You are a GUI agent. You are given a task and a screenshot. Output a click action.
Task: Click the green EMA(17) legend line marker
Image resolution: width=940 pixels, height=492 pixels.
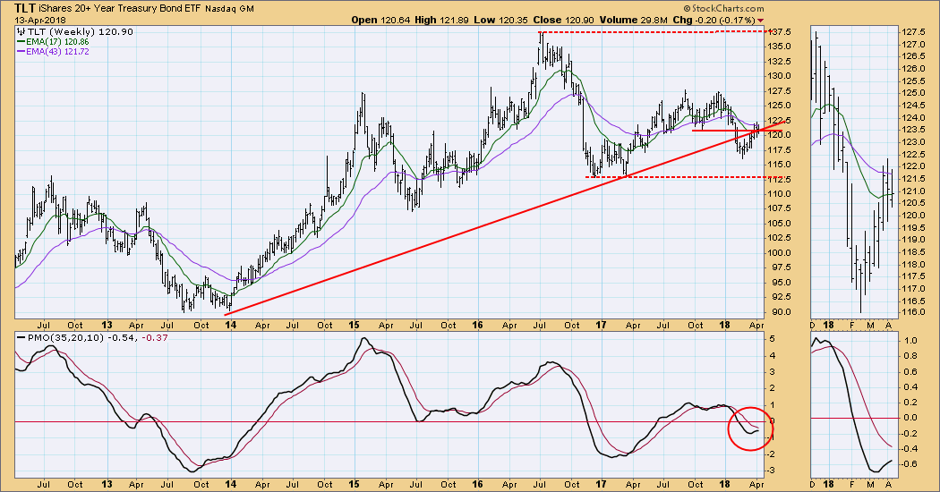(21, 42)
